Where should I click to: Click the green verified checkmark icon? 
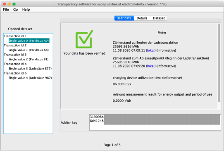84,39
